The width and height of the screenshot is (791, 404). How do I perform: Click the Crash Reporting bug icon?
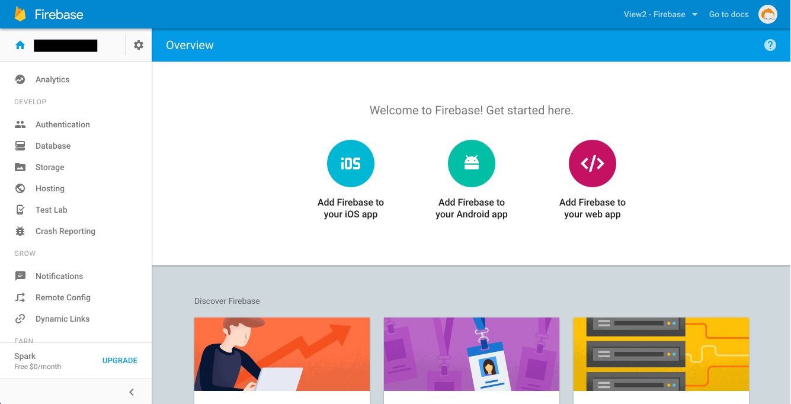pyautogui.click(x=20, y=231)
